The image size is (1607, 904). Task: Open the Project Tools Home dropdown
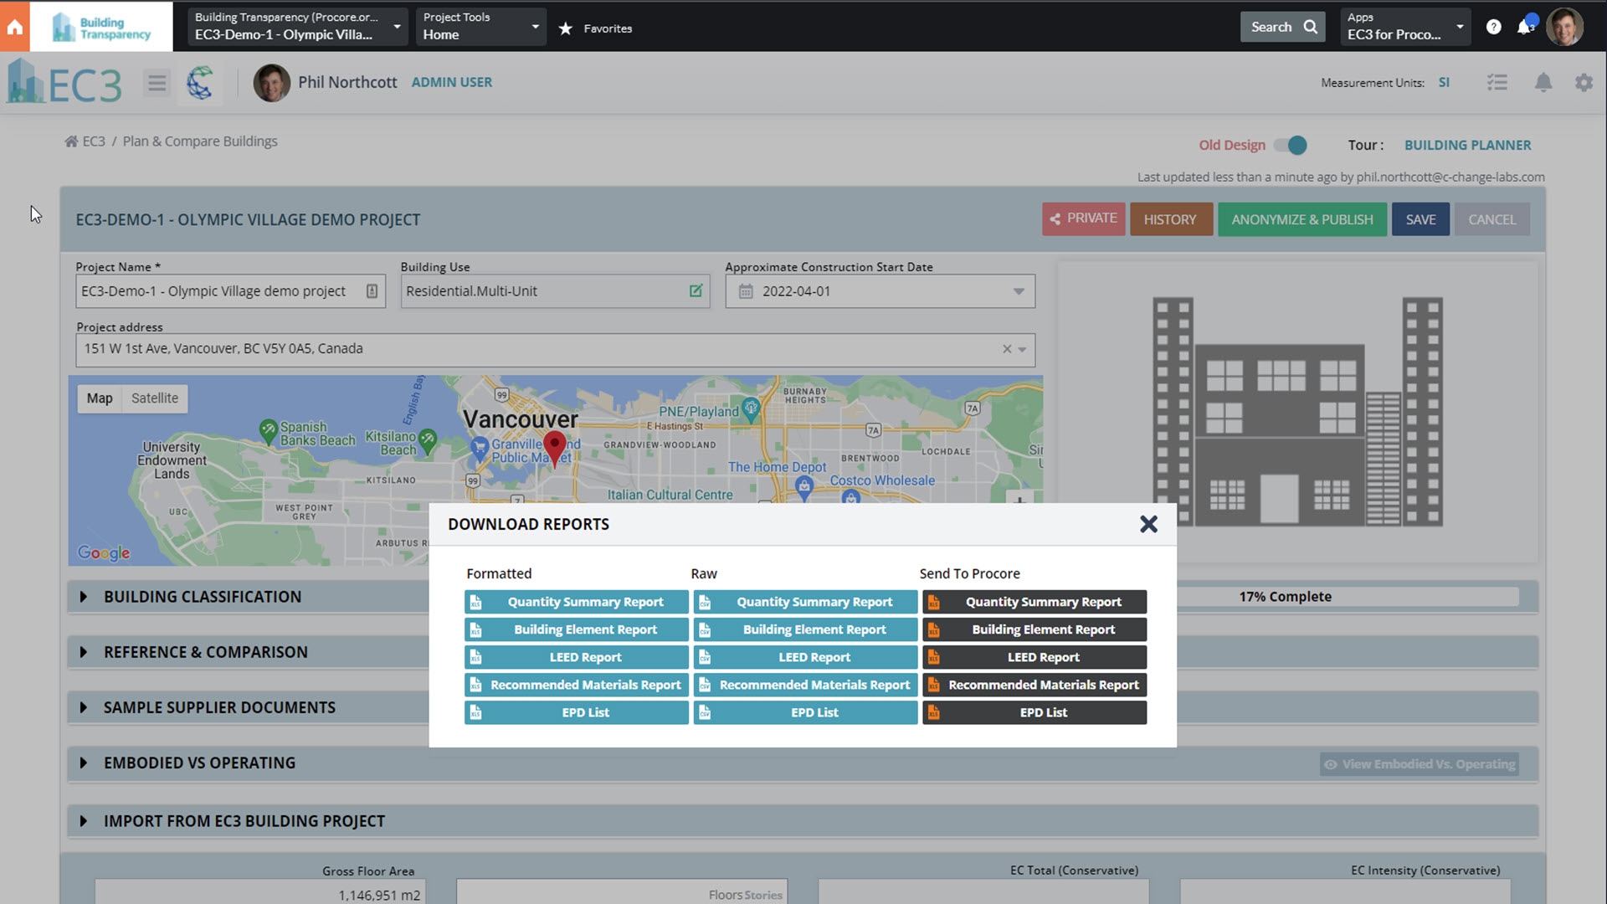tap(480, 27)
